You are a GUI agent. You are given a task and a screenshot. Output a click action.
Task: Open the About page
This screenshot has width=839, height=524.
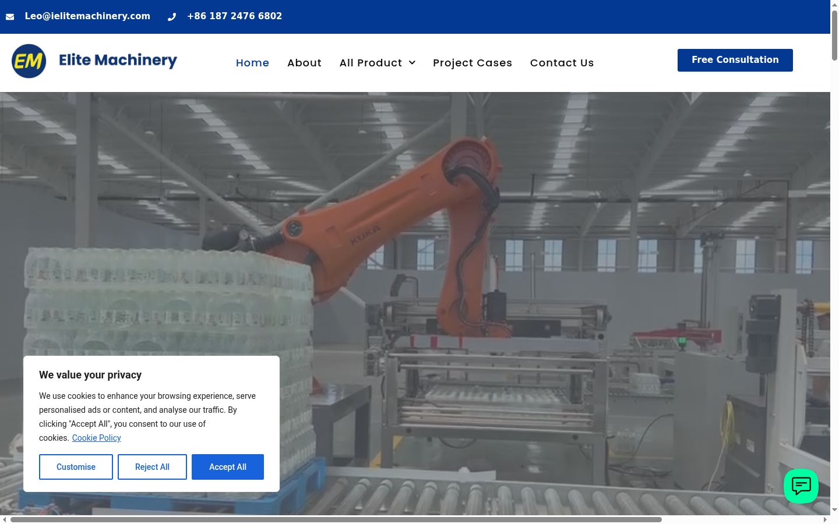pyautogui.click(x=304, y=63)
